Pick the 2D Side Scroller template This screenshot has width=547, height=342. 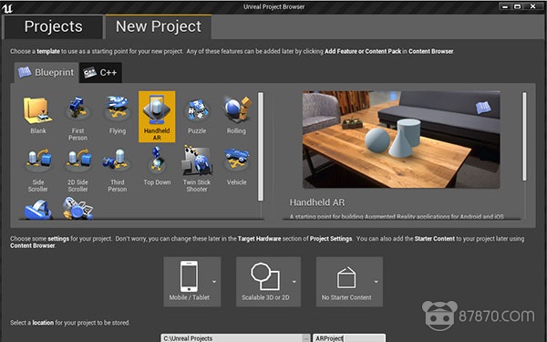point(77,169)
